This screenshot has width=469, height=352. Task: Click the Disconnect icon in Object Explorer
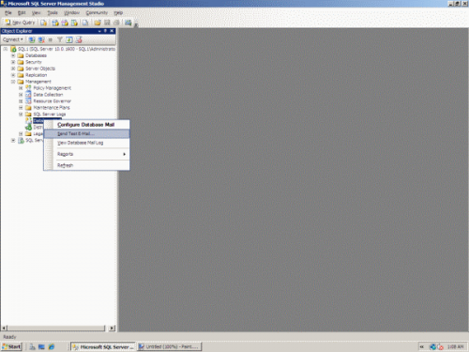tap(41, 39)
